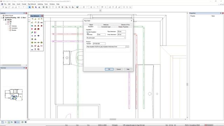Open the Tools menu

point(46,4)
